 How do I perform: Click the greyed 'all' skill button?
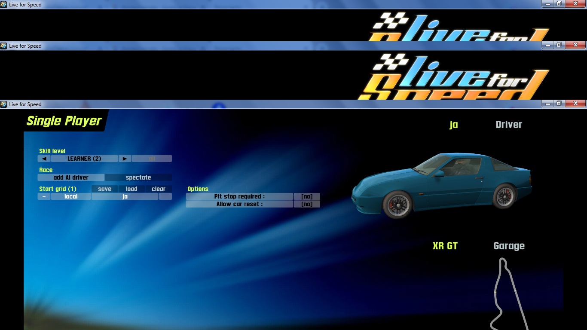(x=152, y=159)
